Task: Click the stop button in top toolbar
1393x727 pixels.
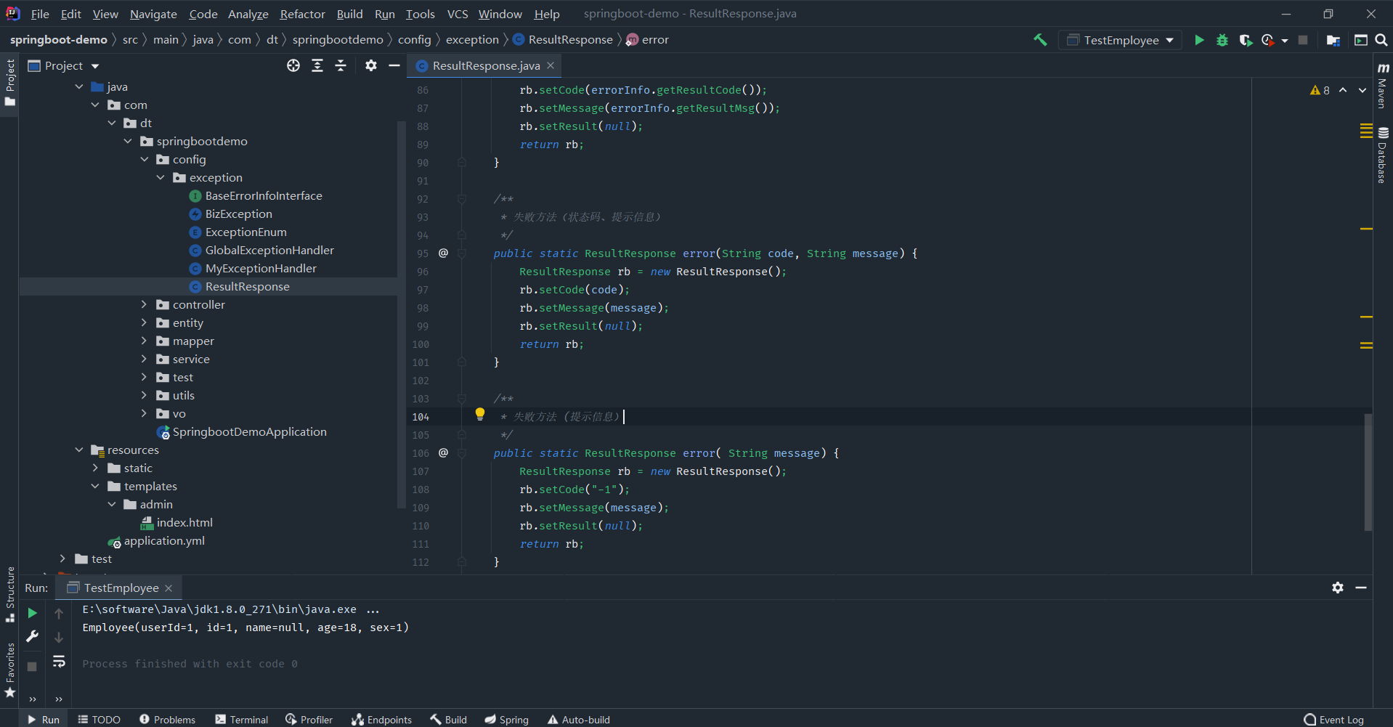Action: point(1303,40)
